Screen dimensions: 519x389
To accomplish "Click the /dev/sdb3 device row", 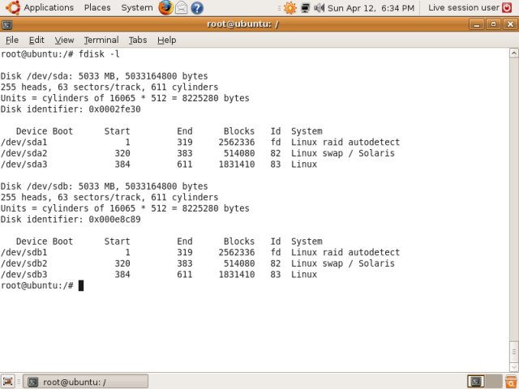I will [x=159, y=274].
